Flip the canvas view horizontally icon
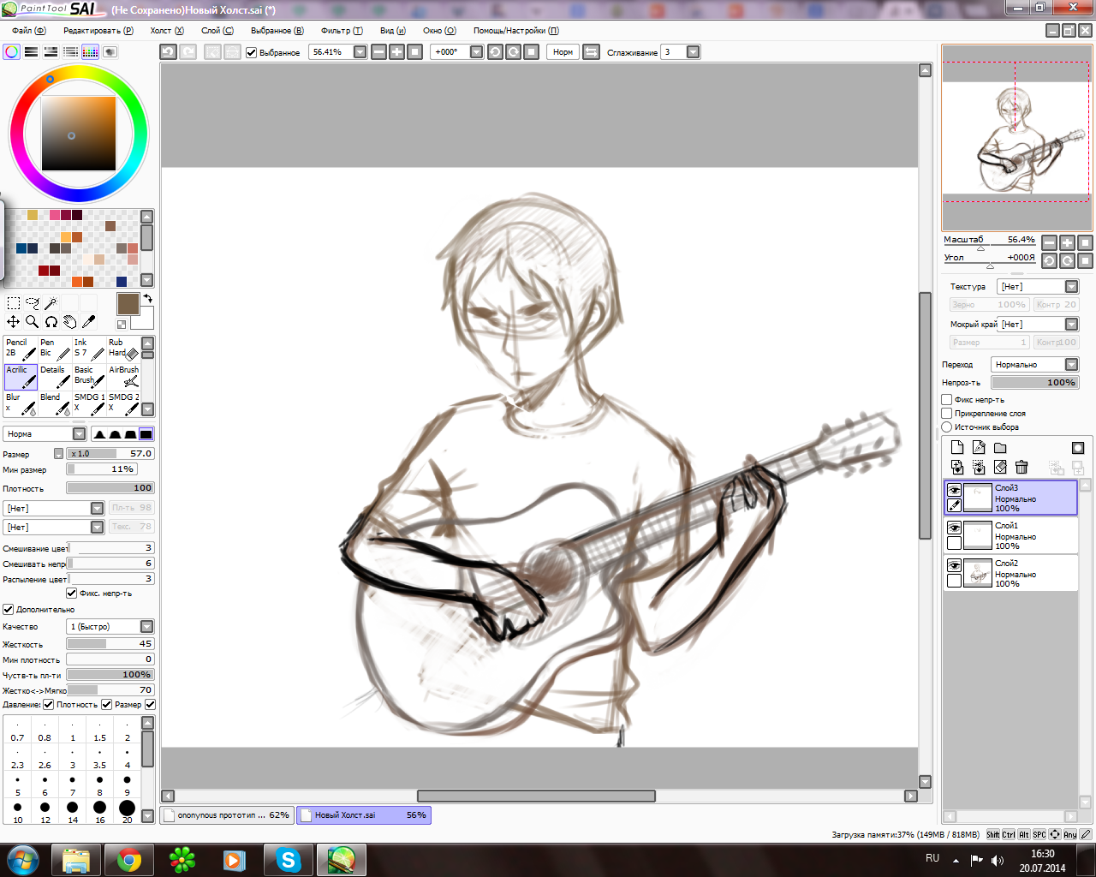The height and width of the screenshot is (877, 1096). 591,52
